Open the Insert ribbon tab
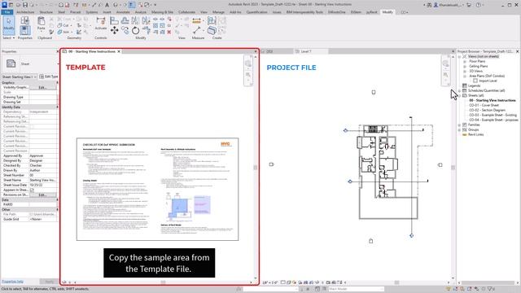This screenshot has height=293, width=521. (107, 12)
